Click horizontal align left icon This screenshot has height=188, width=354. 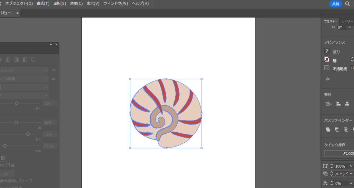point(338,104)
